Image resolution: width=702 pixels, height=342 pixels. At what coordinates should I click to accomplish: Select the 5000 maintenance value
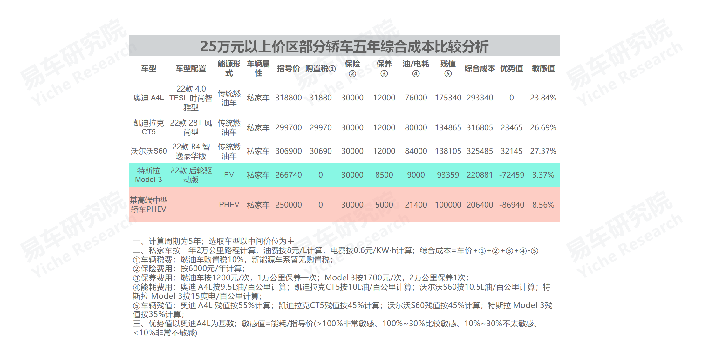pos(384,205)
